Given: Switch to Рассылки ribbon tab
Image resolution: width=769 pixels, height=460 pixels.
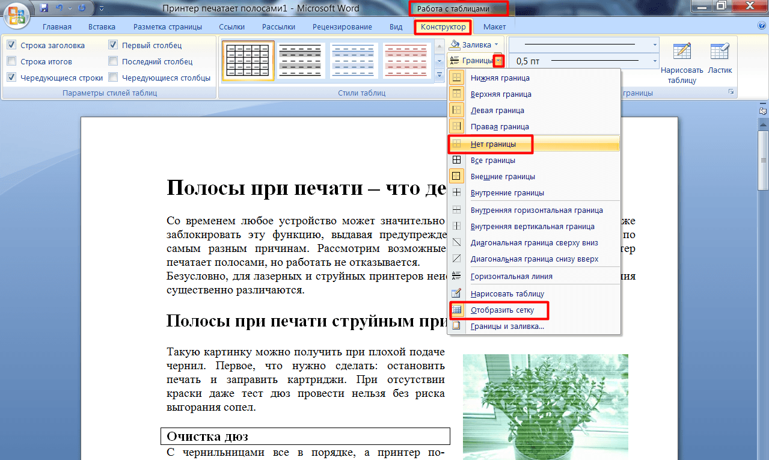Looking at the screenshot, I should coord(278,27).
